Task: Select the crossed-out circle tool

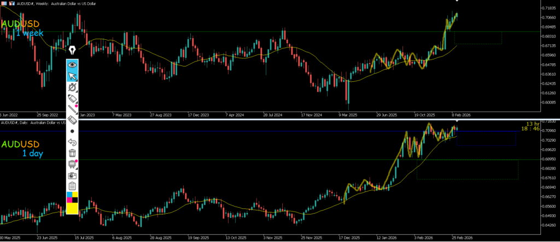Action: 72,87
